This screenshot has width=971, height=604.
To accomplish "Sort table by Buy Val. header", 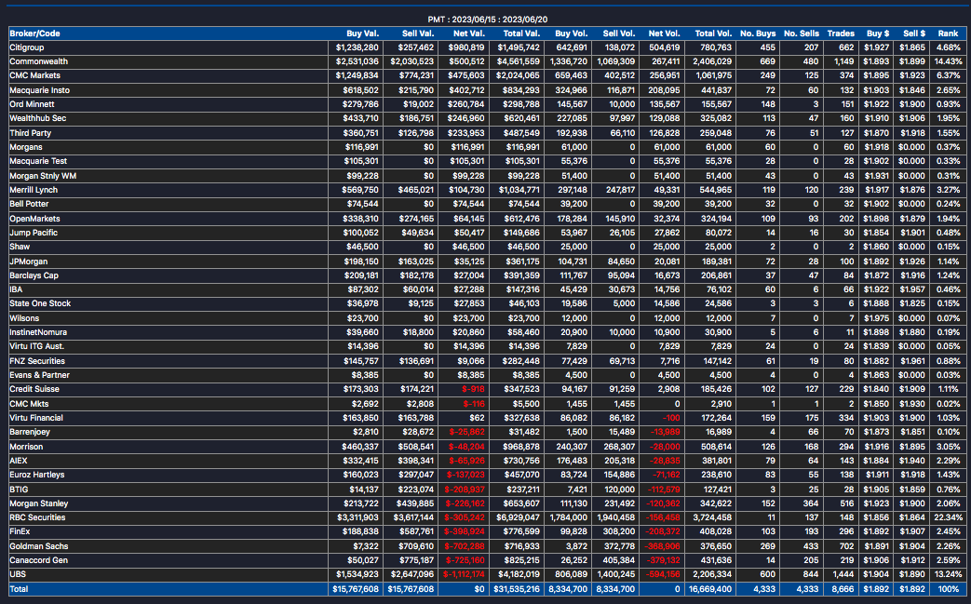I will (362, 34).
